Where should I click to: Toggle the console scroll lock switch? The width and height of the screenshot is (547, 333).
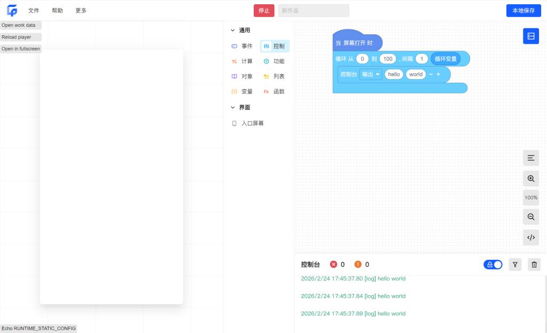pos(493,265)
